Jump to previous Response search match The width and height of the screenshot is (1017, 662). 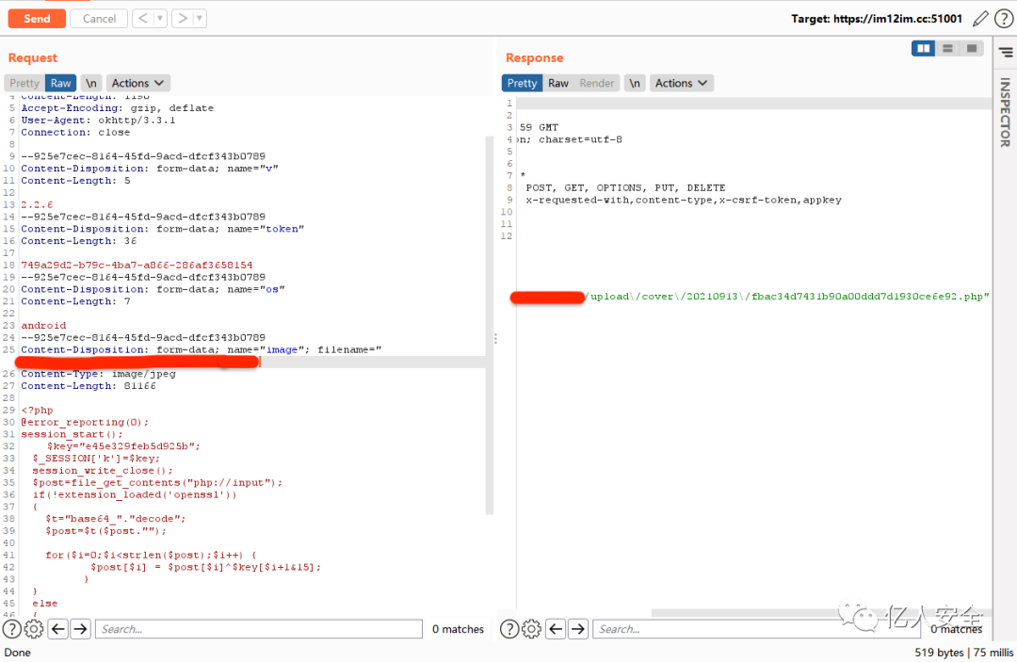556,629
